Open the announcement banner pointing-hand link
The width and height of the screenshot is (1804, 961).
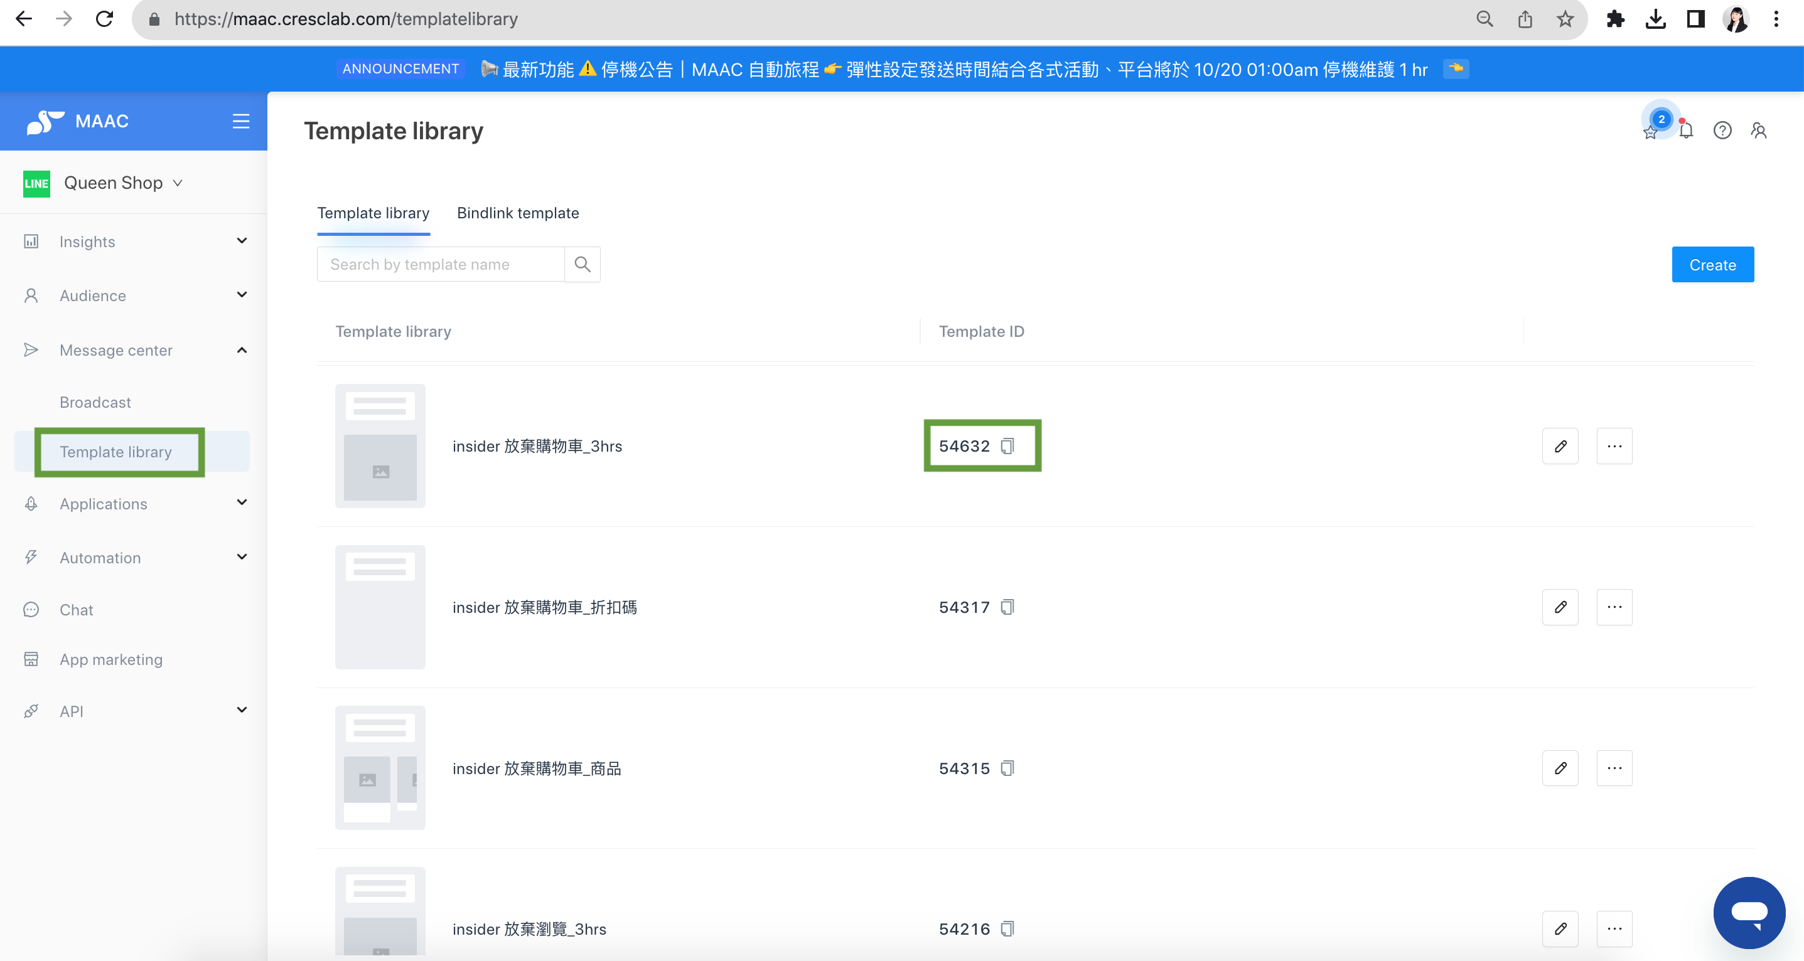tap(1456, 68)
